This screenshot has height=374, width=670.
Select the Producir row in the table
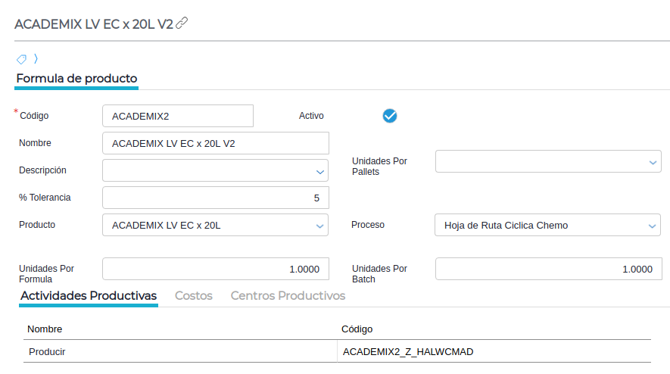pyautogui.click(x=179, y=352)
